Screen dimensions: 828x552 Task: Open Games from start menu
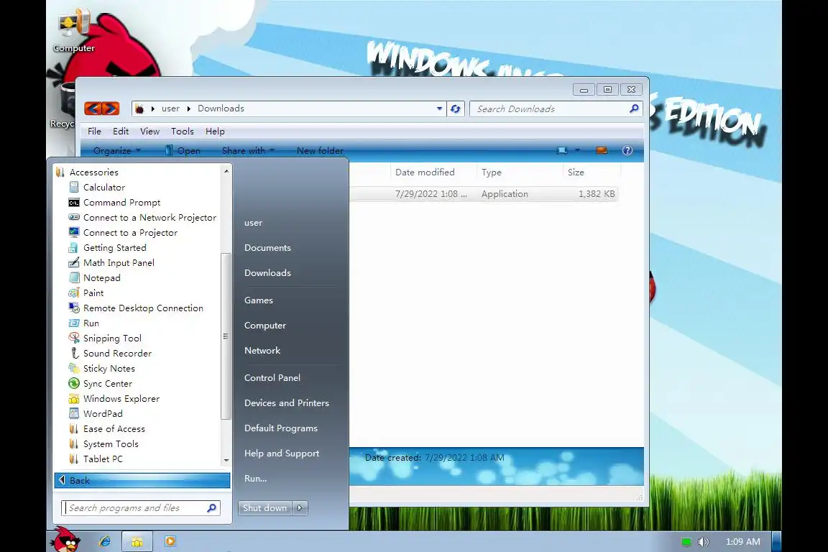(x=258, y=300)
